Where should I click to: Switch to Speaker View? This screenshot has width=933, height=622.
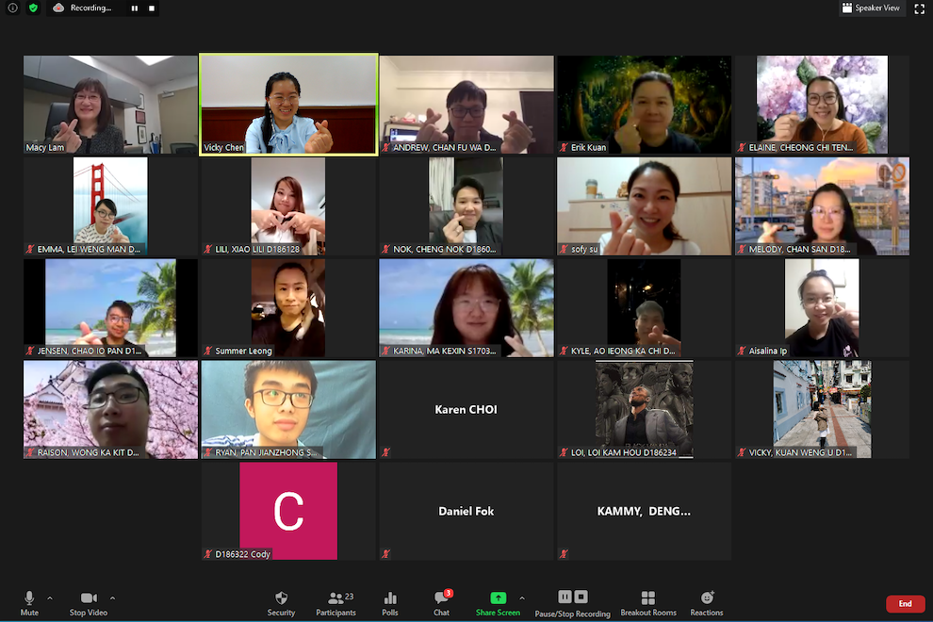point(871,8)
